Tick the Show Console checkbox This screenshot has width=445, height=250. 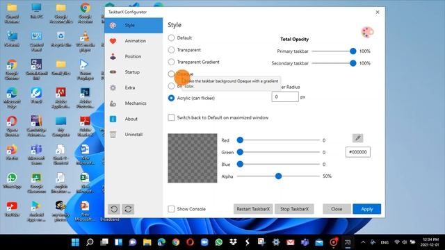click(171, 209)
